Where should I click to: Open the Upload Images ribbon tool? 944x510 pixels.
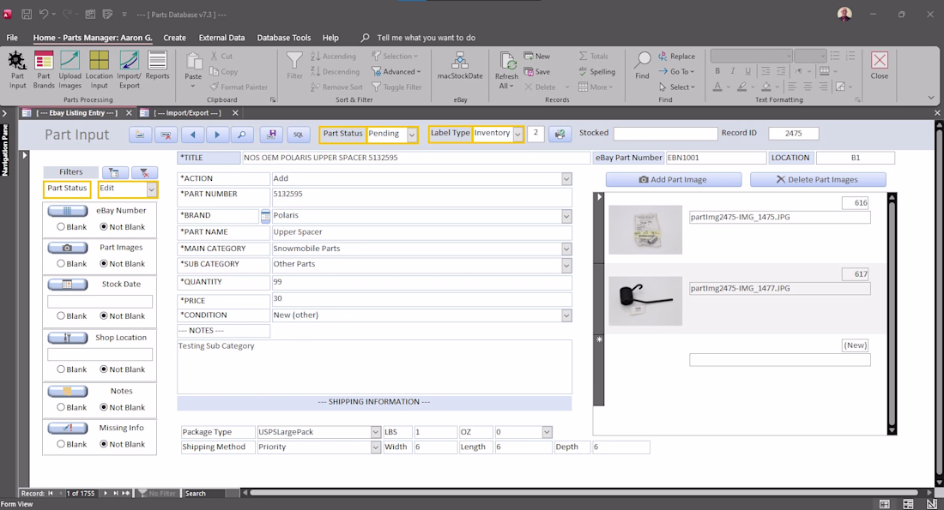click(x=70, y=69)
